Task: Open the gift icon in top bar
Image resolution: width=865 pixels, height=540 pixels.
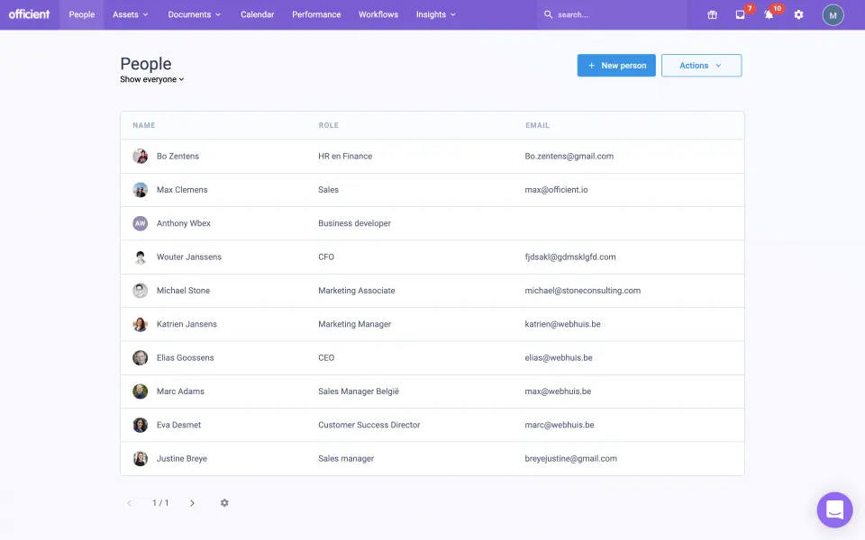Action: click(x=712, y=15)
